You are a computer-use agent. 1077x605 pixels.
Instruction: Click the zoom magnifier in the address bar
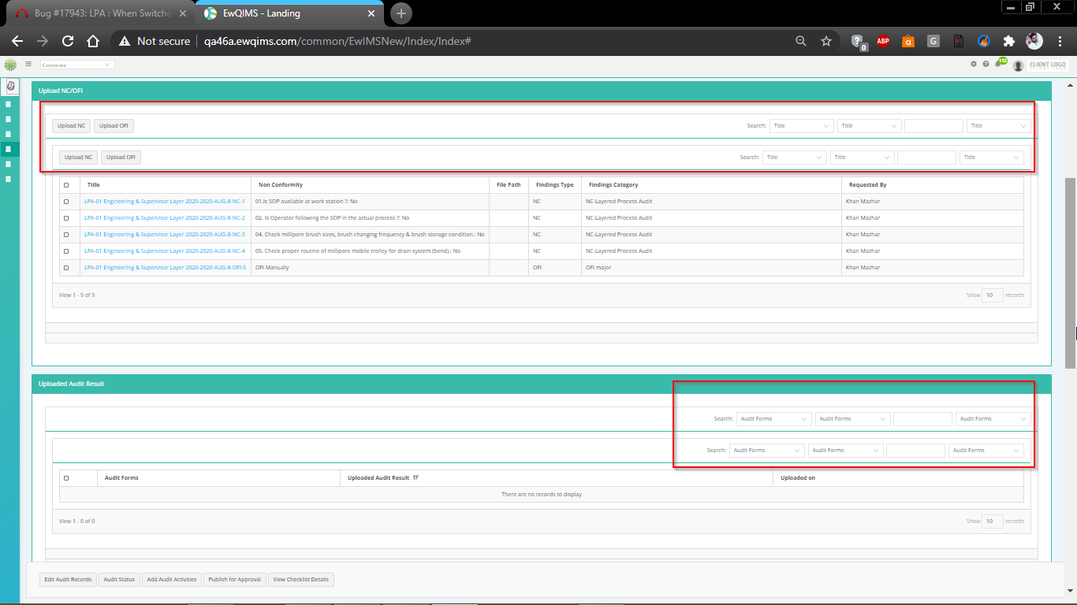(800, 41)
